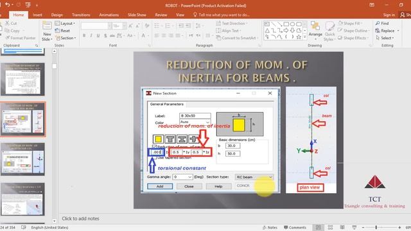Viewport: 411px width, 231px height.
Task: Open the Review ribbon tab
Action: click(161, 15)
